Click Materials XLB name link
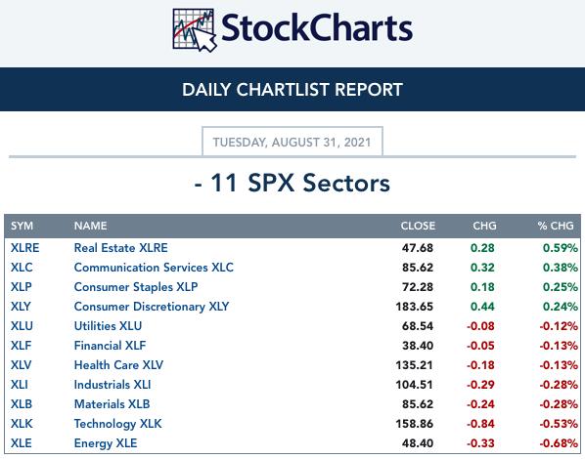The width and height of the screenshot is (585, 459). point(112,404)
